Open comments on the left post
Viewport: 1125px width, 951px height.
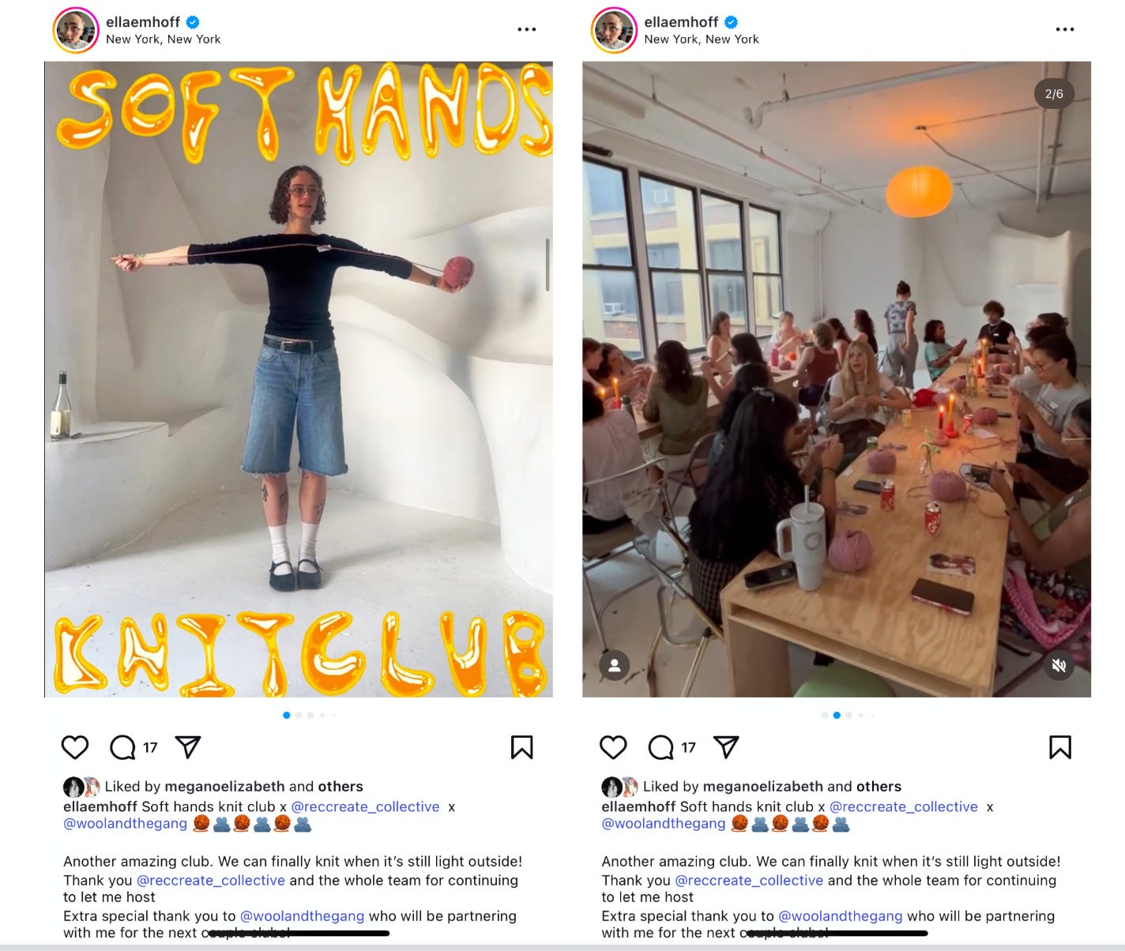click(x=122, y=747)
